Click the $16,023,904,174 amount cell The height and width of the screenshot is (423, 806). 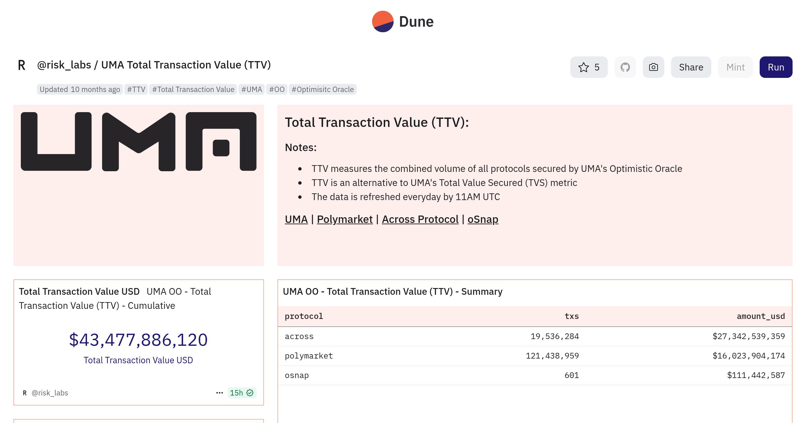coord(749,356)
